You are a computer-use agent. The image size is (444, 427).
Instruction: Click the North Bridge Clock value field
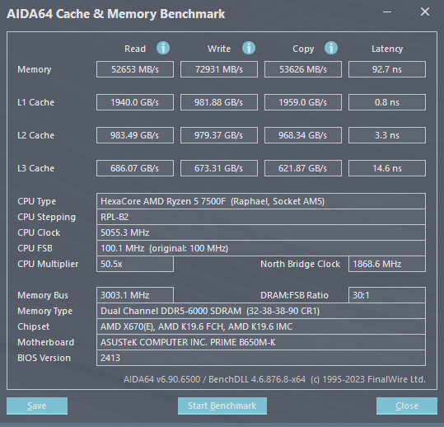tap(387, 264)
